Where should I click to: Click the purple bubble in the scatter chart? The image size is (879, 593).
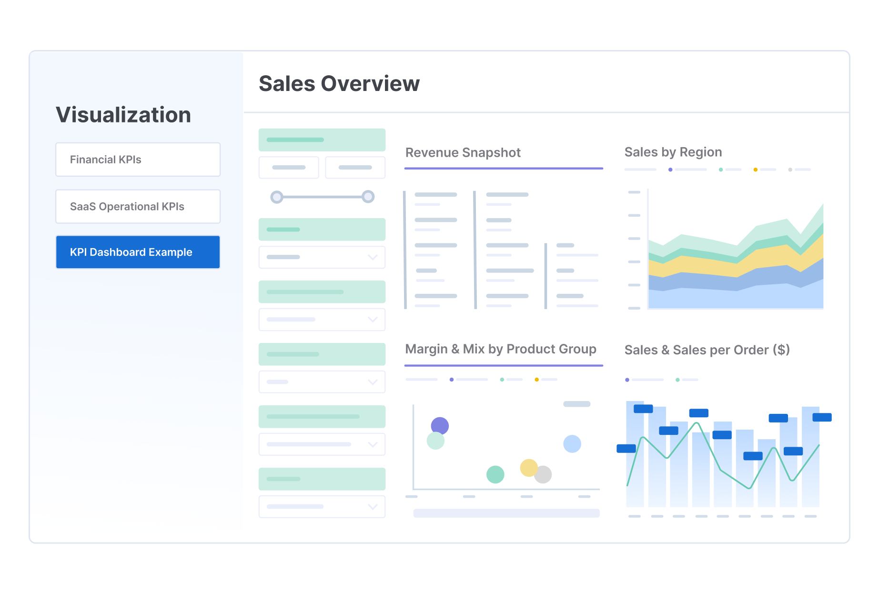coord(440,425)
